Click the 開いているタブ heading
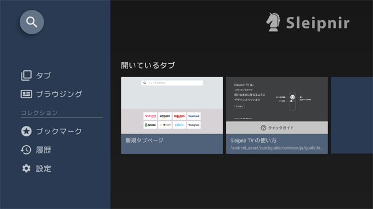 pos(148,66)
